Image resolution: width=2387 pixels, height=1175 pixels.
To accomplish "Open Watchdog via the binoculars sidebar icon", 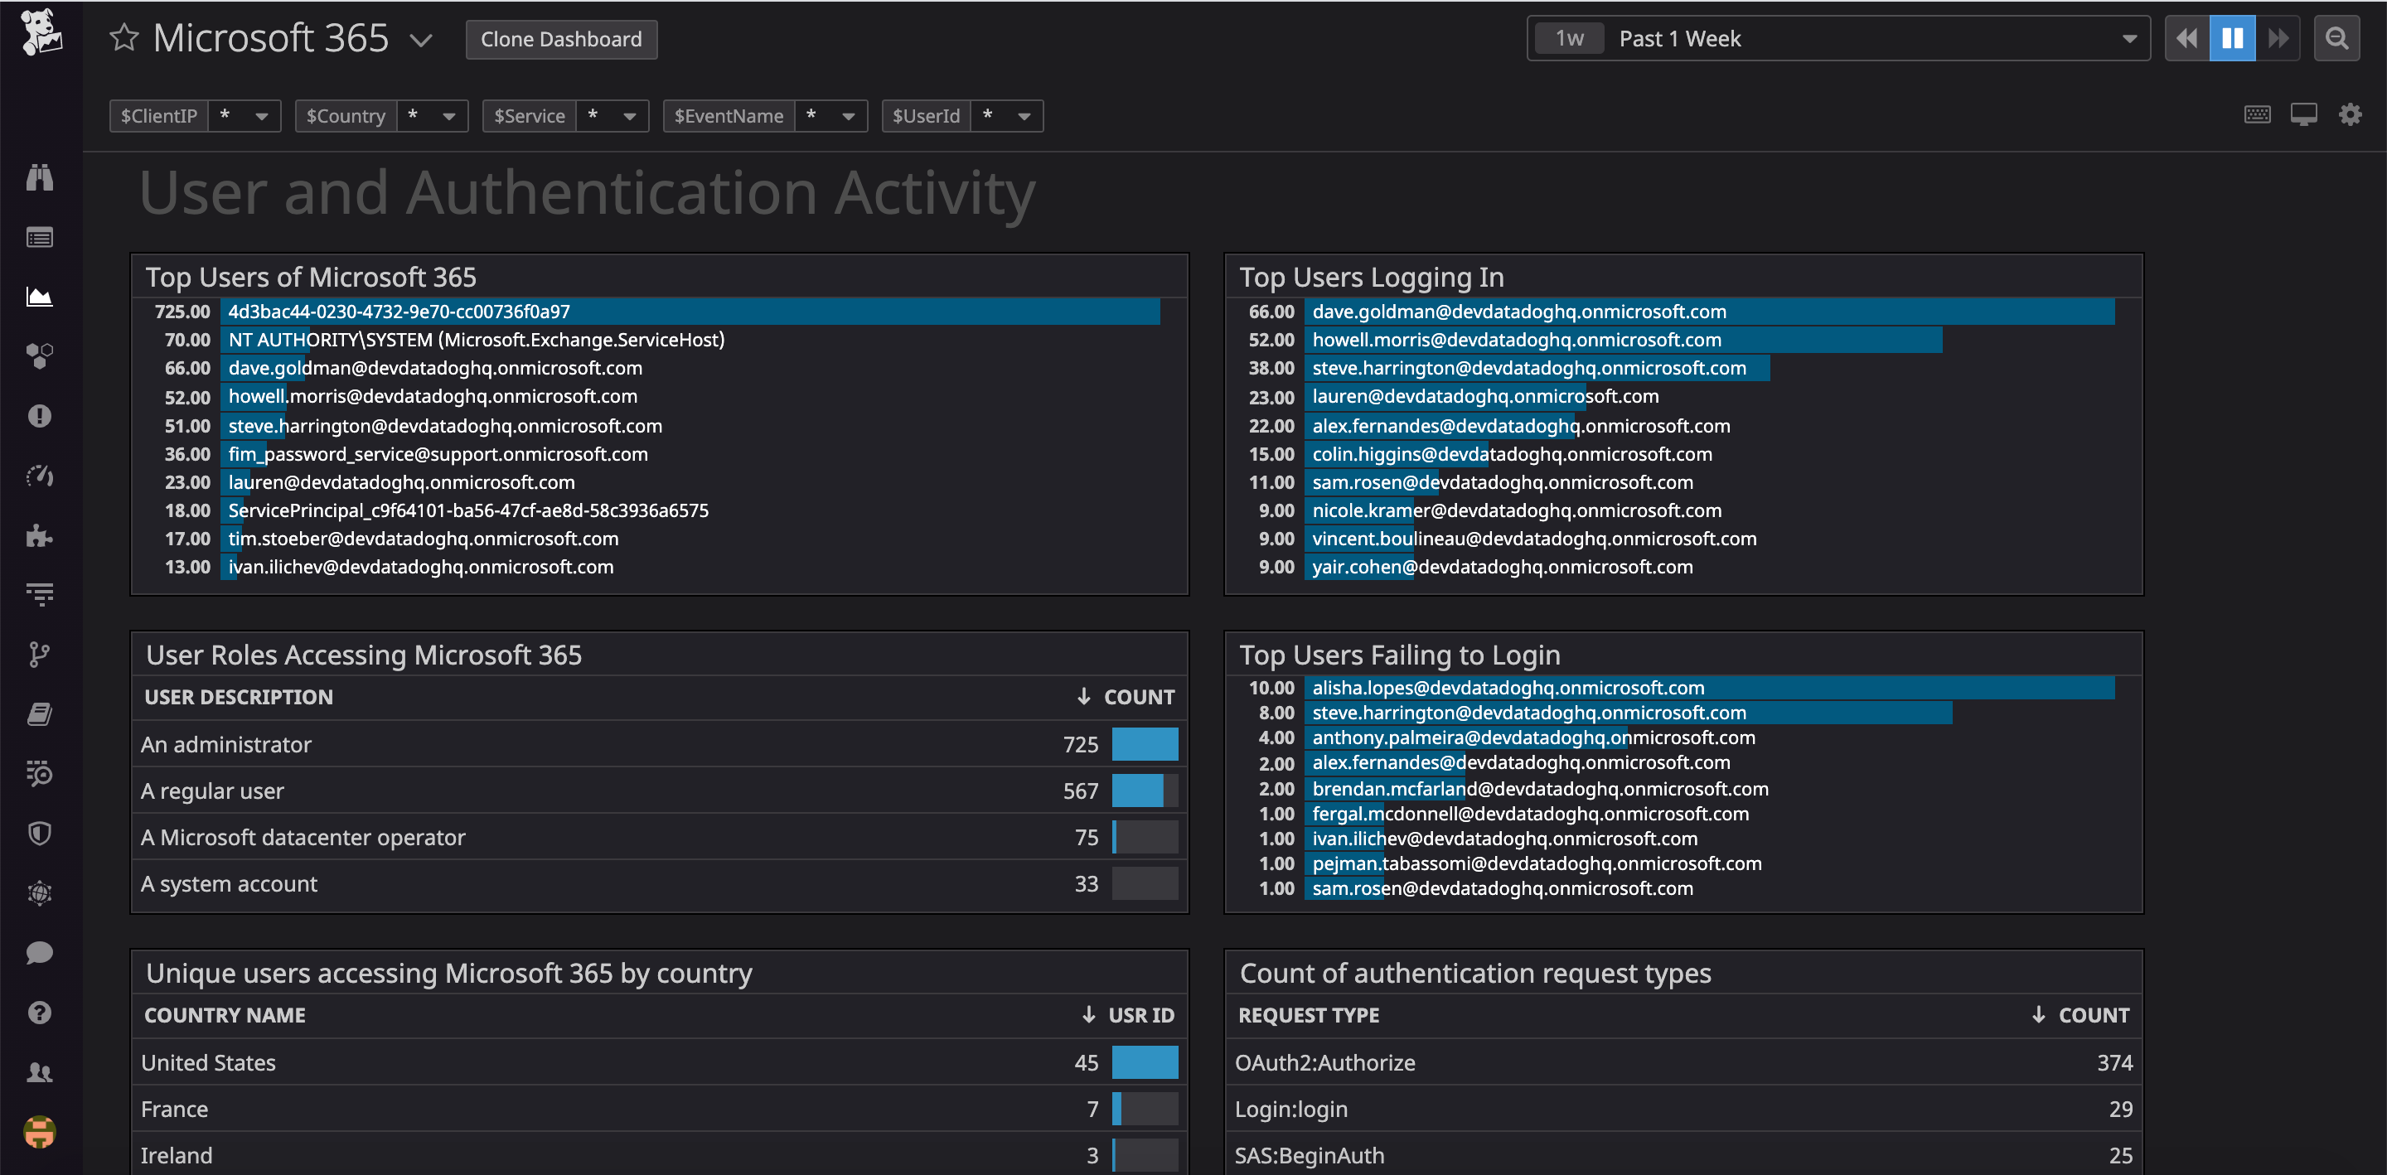I will click(x=39, y=178).
